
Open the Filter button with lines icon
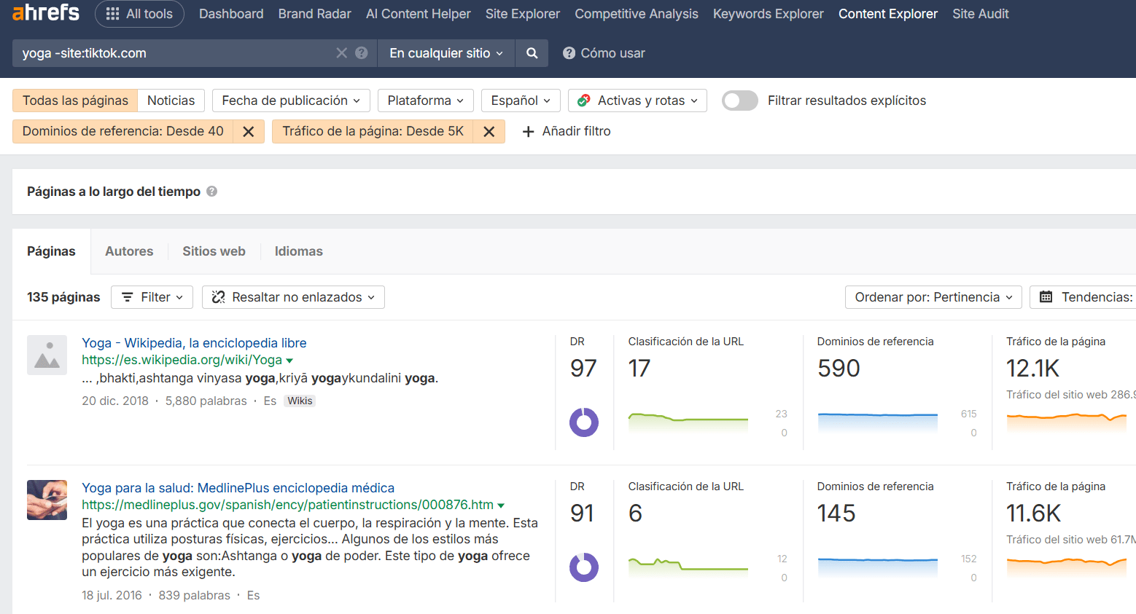(x=152, y=297)
